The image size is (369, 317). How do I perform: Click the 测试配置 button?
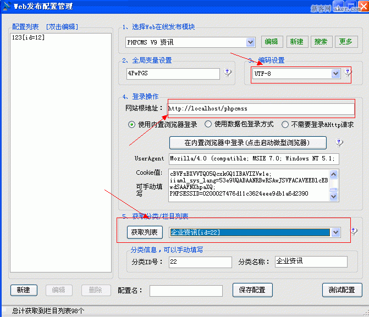[x=342, y=290]
